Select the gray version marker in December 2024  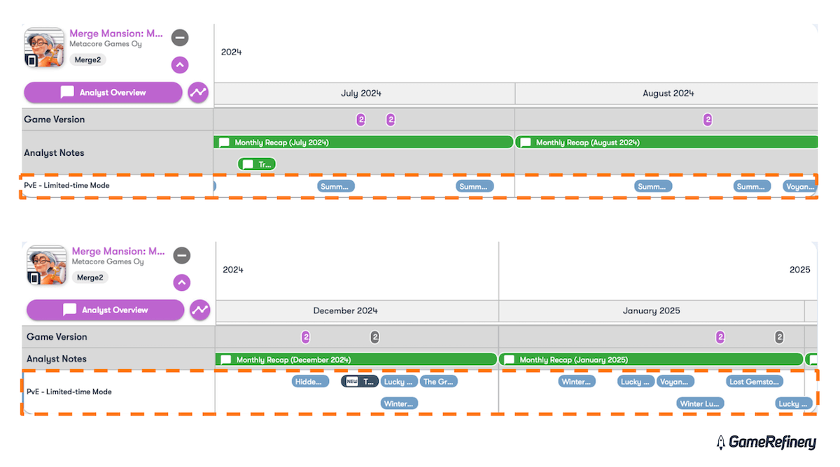coord(374,337)
